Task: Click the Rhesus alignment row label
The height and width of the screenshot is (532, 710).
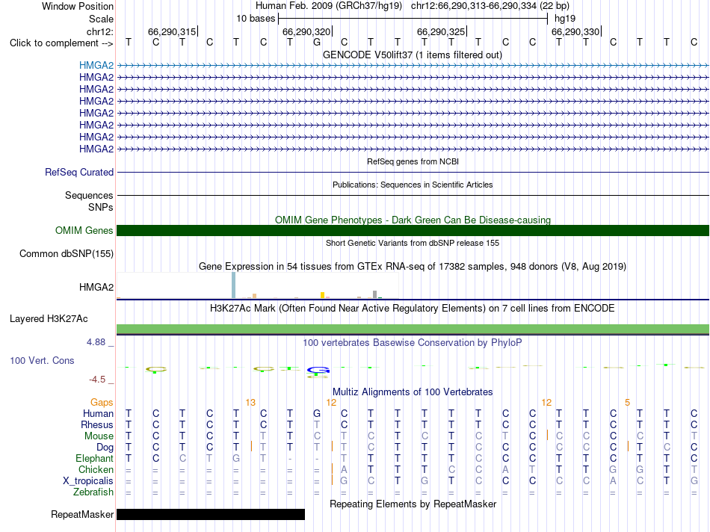Action: [97, 424]
